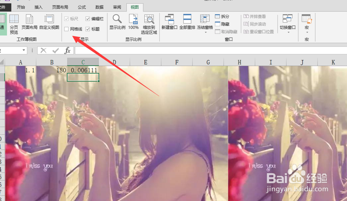Confirm entry with the checkmark button
Image resolution: width=347 pixels, height=201 pixels.
click(x=55, y=51)
